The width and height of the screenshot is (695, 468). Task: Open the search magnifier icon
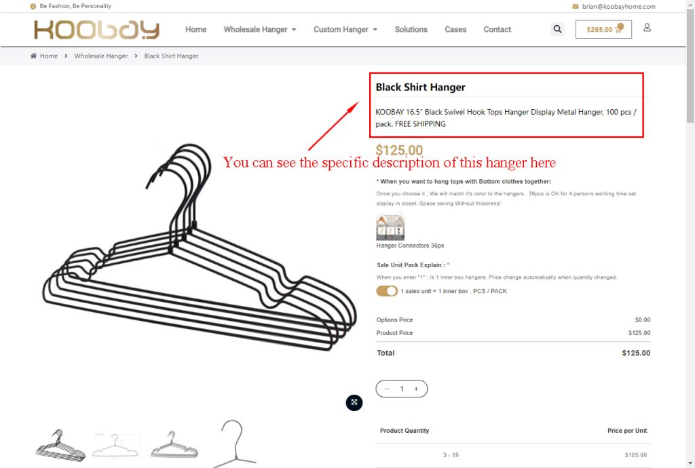[557, 29]
